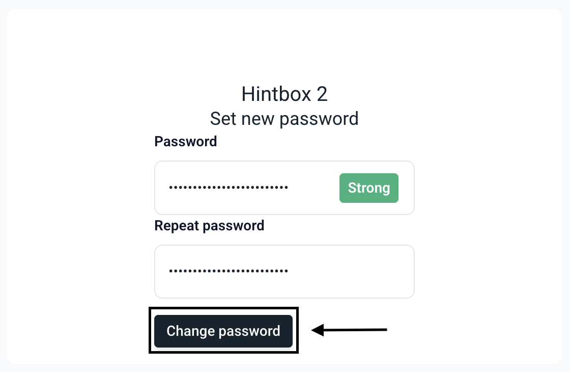The image size is (570, 372).
Task: Click the "Set new password" heading
Action: (284, 119)
